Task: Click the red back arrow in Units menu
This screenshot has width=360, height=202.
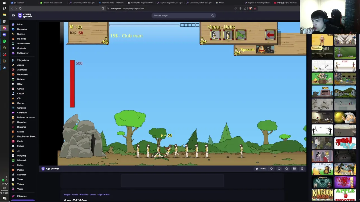Action: [x=270, y=35]
